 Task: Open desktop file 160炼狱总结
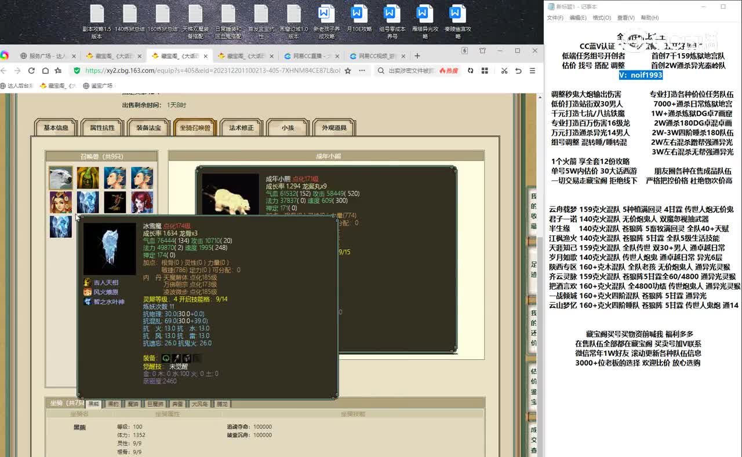coord(163,19)
